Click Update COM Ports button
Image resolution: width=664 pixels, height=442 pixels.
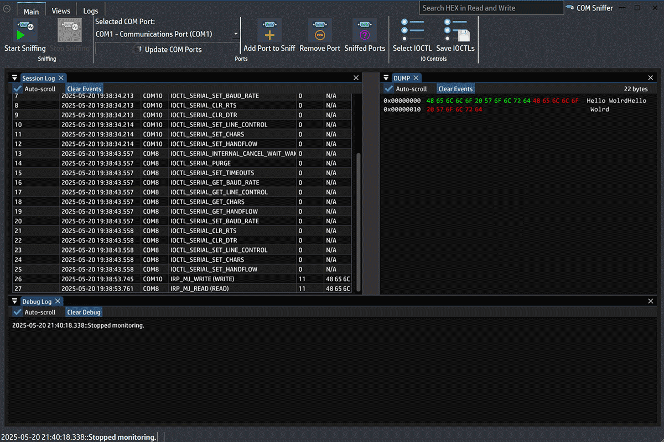coord(168,50)
